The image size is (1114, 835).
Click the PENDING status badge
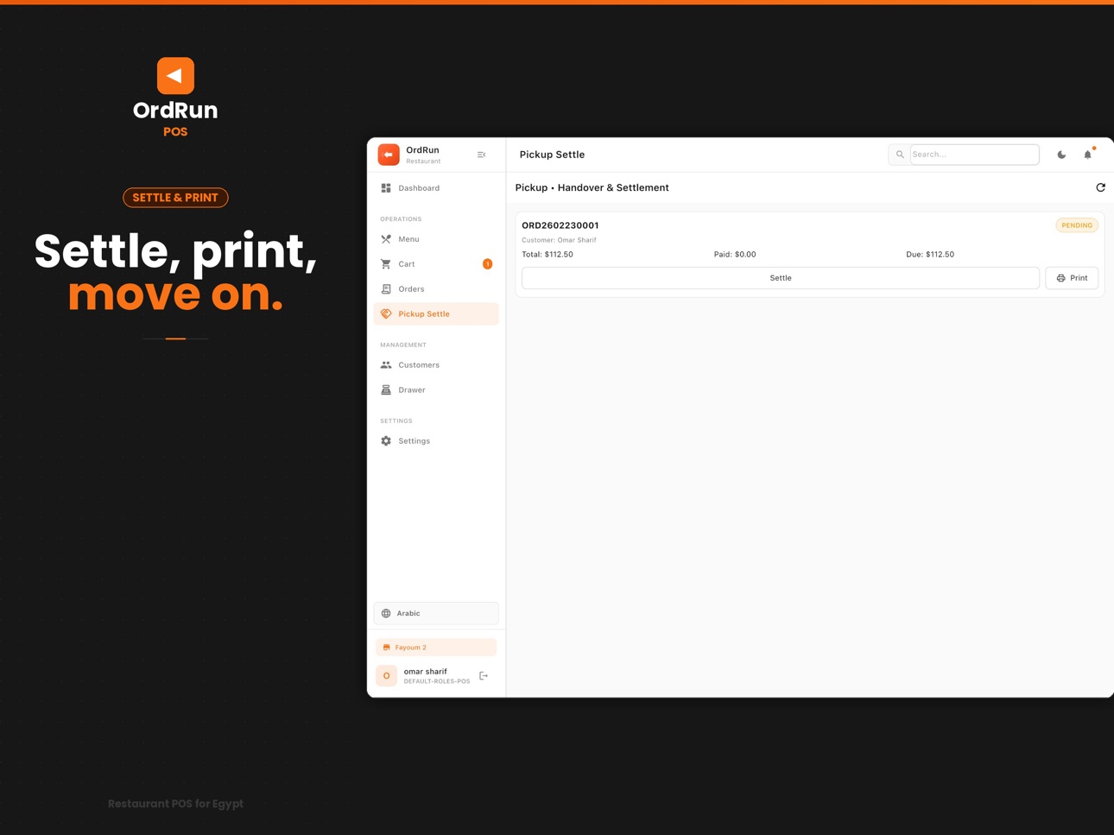pyautogui.click(x=1077, y=225)
